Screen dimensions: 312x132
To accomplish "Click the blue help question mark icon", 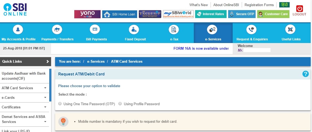I will click(305, 74).
